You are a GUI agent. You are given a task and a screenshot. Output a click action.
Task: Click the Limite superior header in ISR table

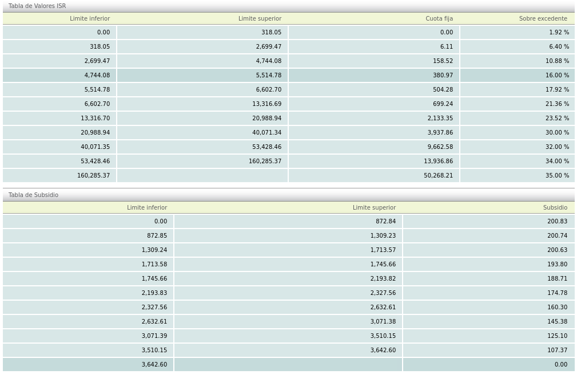pos(260,18)
